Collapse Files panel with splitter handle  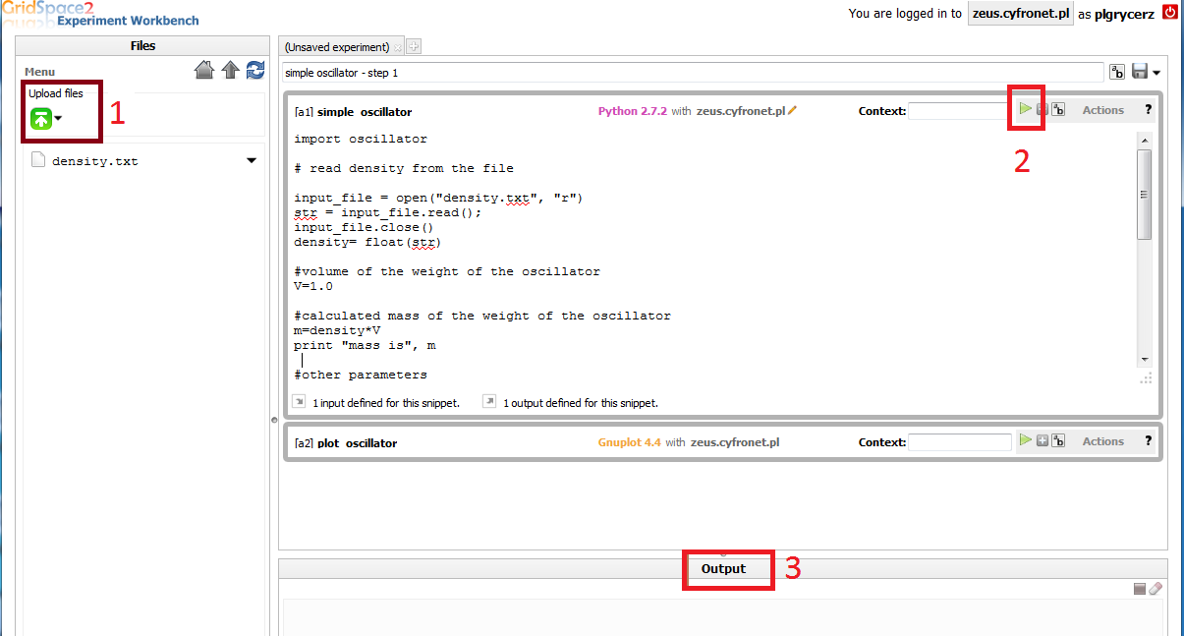click(x=273, y=420)
